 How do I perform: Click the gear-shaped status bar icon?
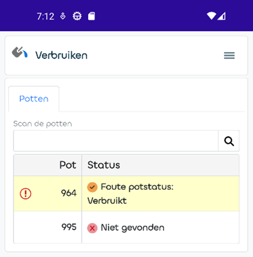point(77,16)
